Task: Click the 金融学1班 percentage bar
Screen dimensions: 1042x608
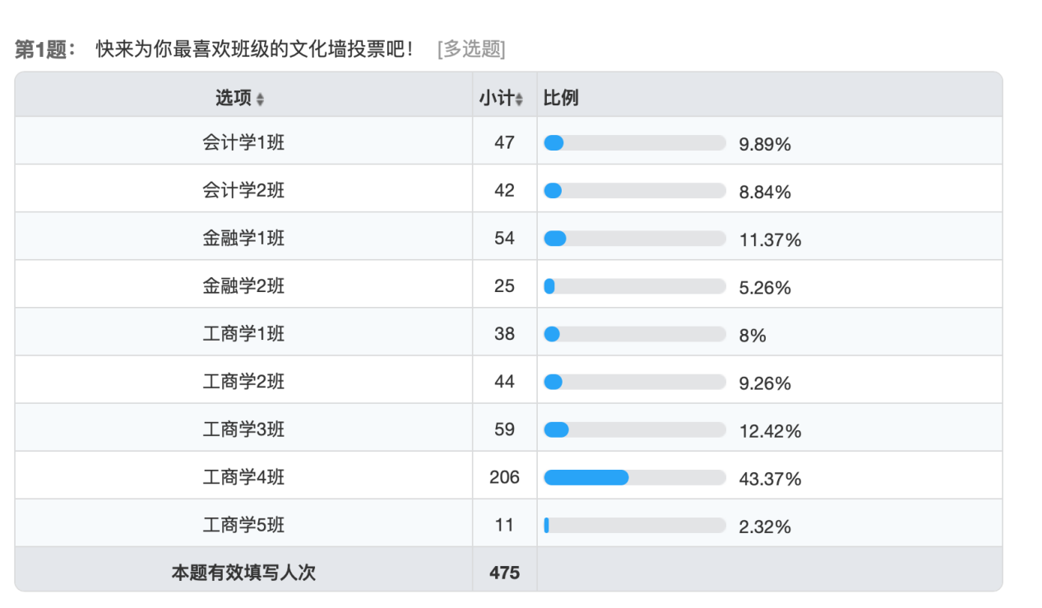Action: [x=635, y=239]
